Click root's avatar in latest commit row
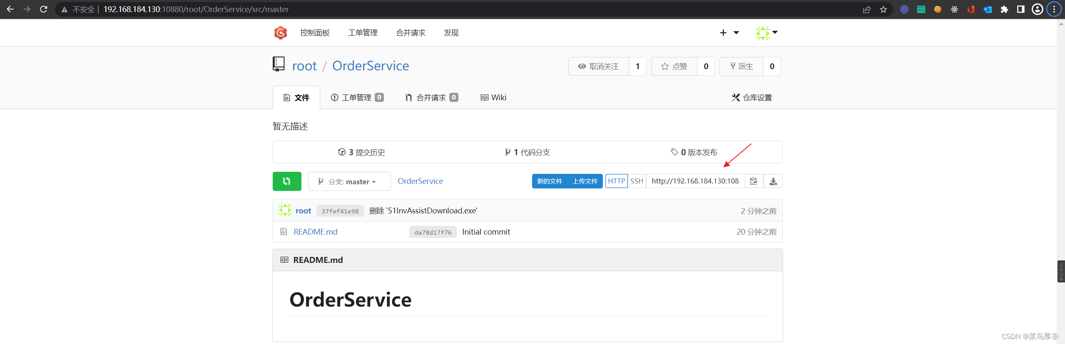1065x344 pixels. [285, 210]
